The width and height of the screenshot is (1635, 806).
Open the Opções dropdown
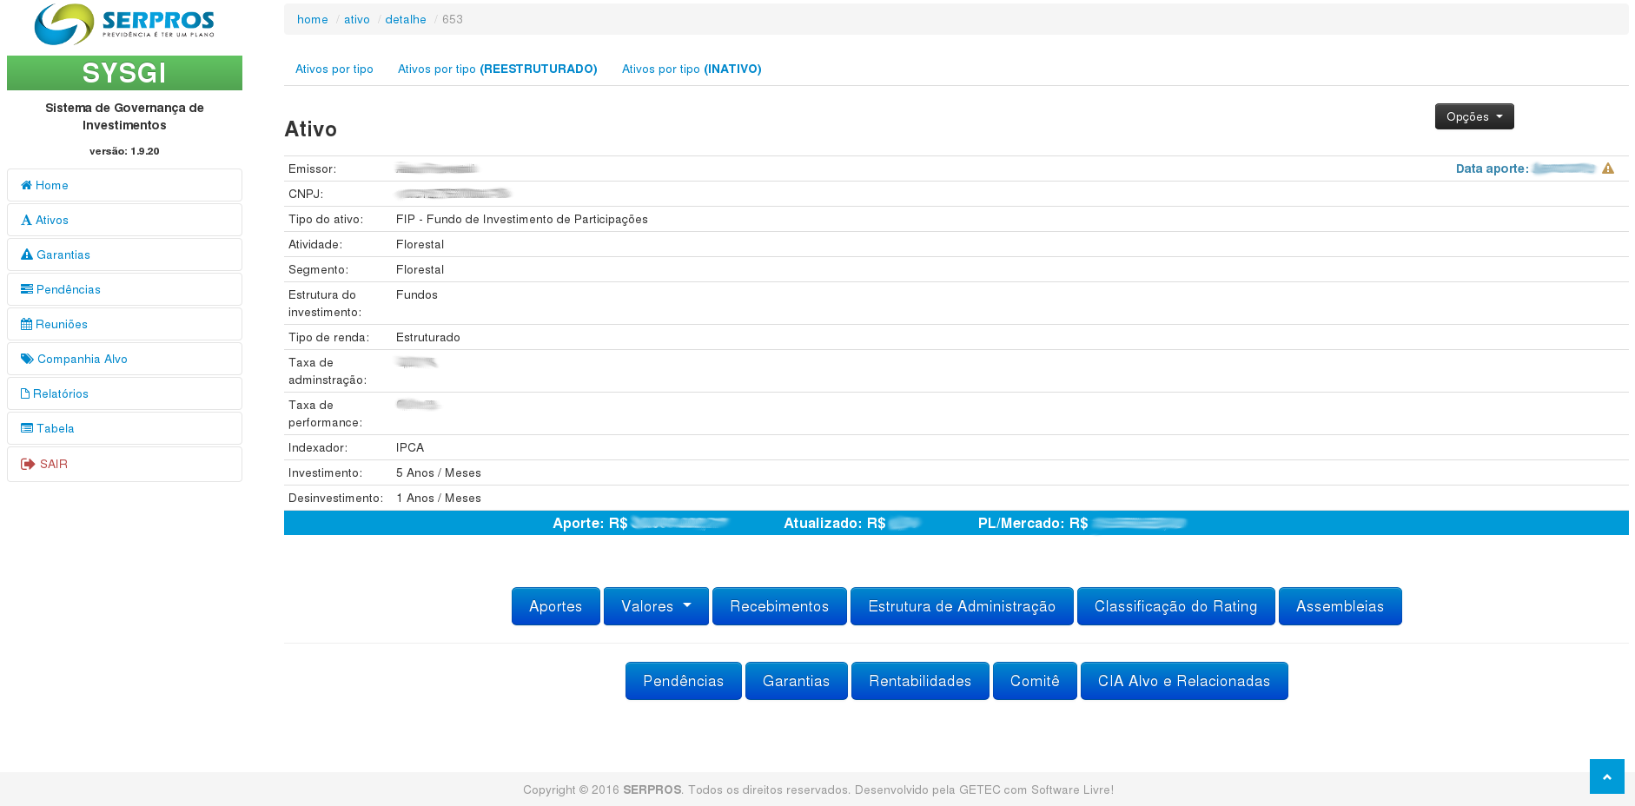tap(1473, 116)
